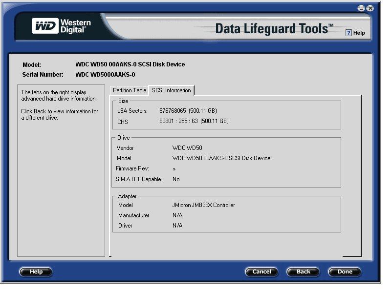Click Vendor value WDC WD50
This screenshot has width=391, height=293.
pos(187,148)
